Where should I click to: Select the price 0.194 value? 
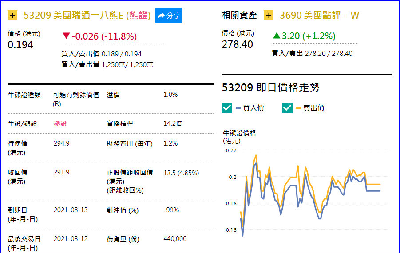click(x=20, y=45)
